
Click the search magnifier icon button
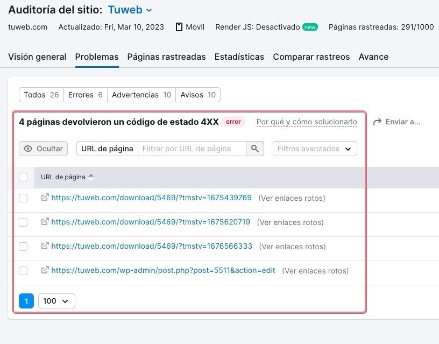pyautogui.click(x=255, y=149)
